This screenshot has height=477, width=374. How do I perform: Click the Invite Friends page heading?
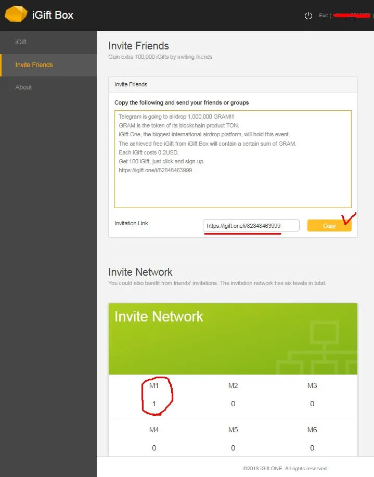(x=138, y=46)
